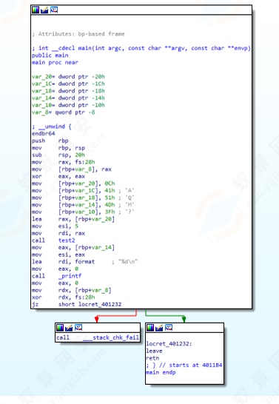Select the endbr64 instruction line
Screen dimensions: 279x404
pos(43,134)
